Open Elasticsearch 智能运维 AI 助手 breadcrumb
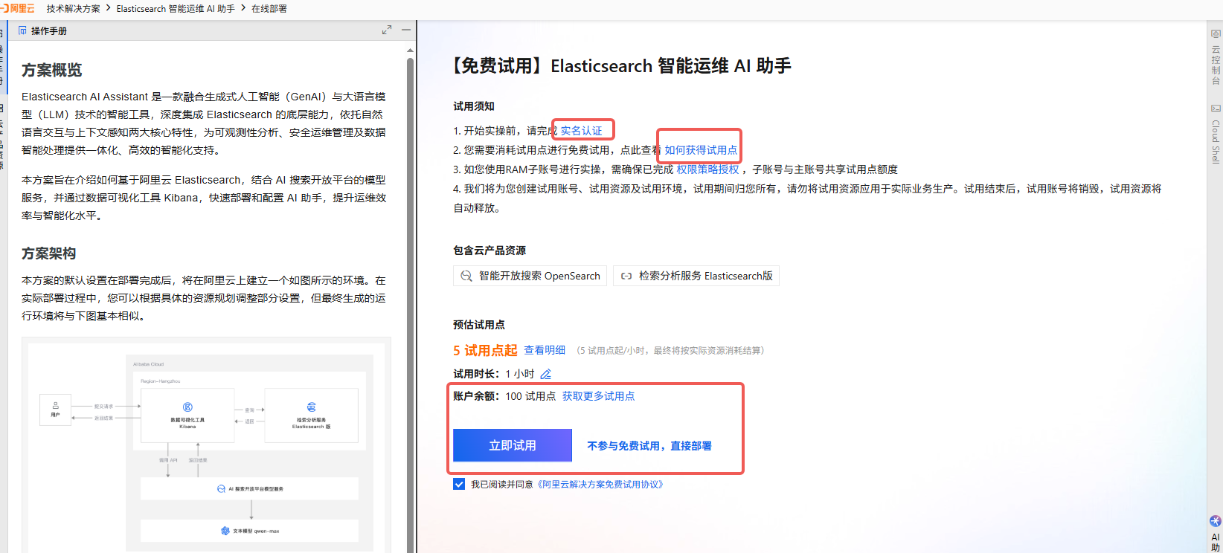This screenshot has width=1223, height=553. [x=176, y=9]
